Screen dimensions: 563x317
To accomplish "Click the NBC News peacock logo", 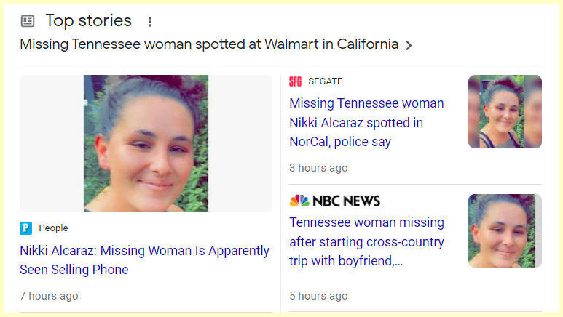I will point(299,201).
